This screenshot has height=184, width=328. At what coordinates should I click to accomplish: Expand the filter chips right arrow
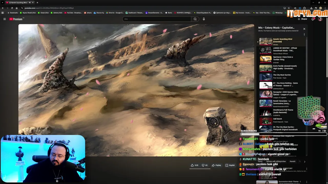click(304, 162)
